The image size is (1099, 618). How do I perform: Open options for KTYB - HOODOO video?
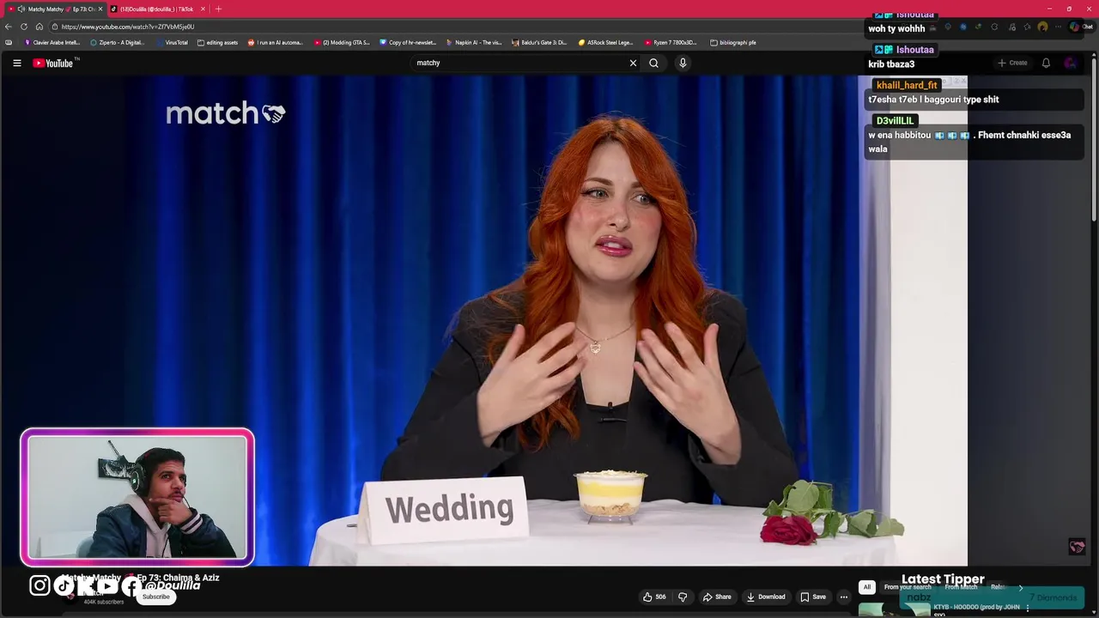tap(1028, 608)
